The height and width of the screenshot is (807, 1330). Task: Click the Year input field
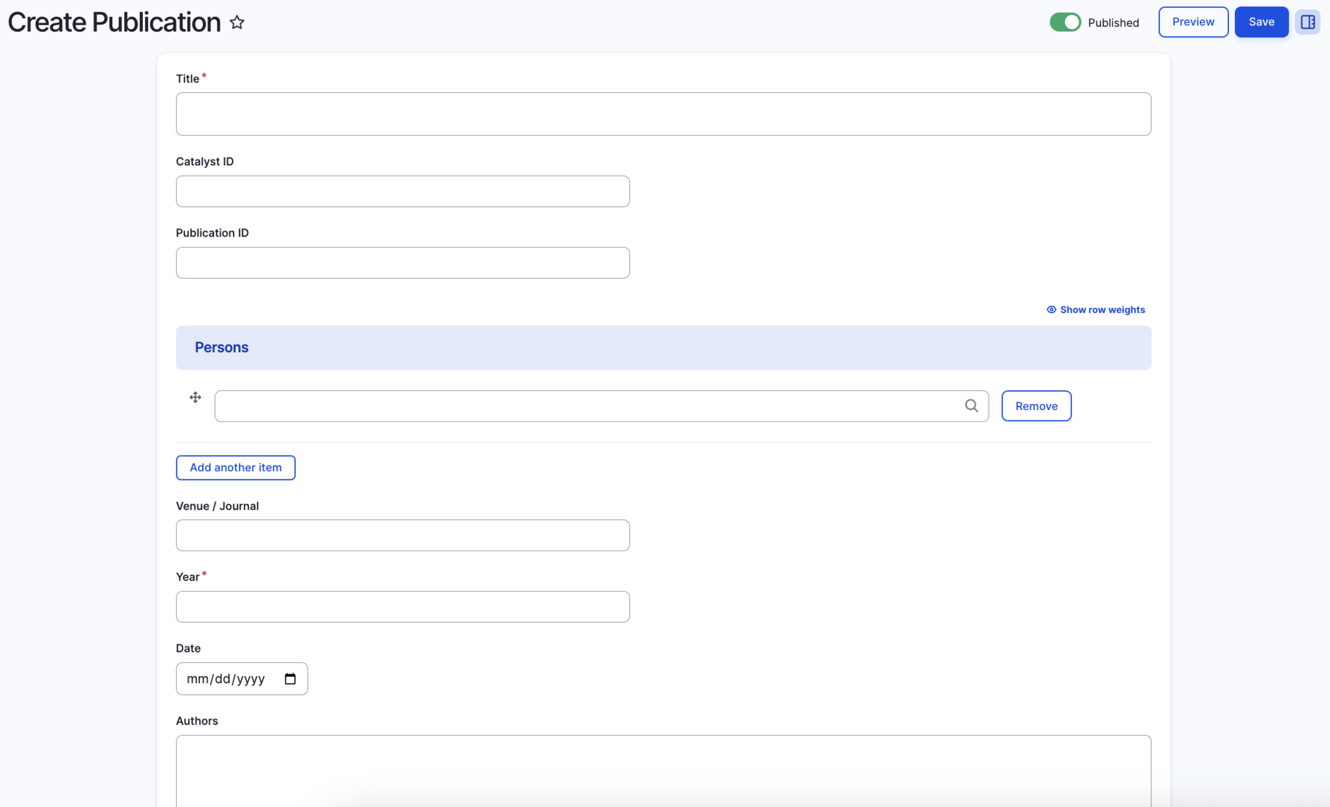402,607
